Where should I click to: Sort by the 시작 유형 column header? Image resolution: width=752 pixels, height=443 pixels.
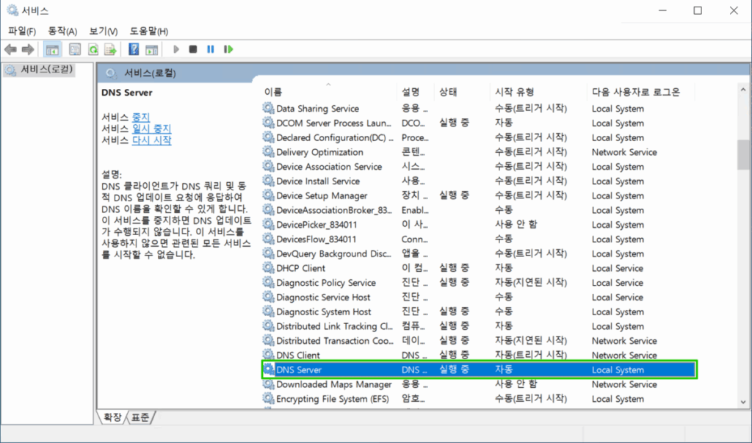coord(514,92)
